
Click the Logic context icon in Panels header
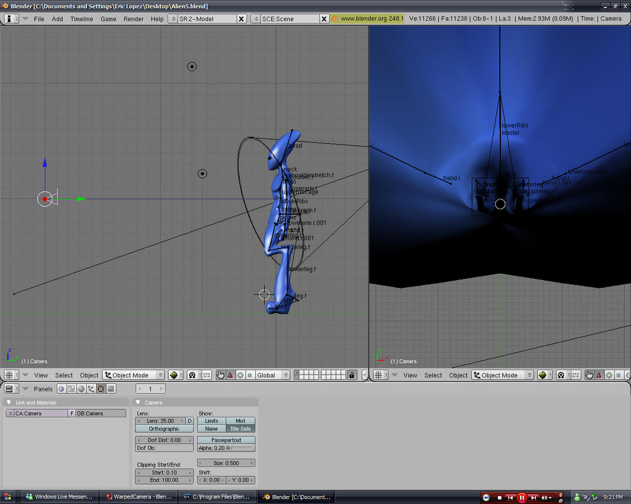[62, 389]
